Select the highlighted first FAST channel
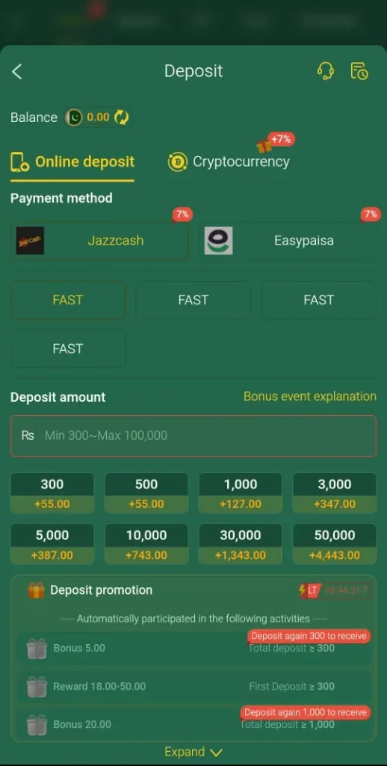Viewport: 387px width, 766px height. tap(68, 300)
